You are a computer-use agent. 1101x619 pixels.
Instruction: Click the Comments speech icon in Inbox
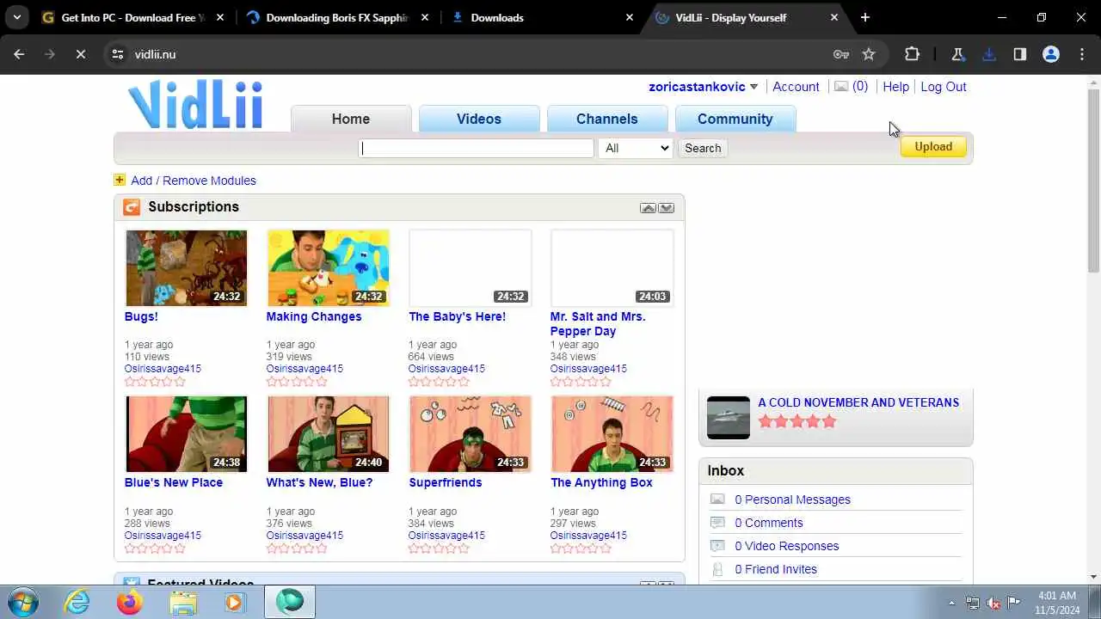point(717,523)
